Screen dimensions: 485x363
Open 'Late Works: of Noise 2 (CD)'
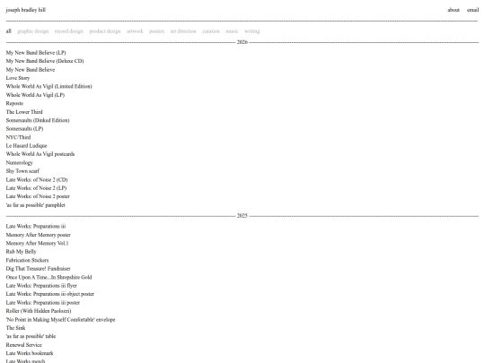click(37, 179)
